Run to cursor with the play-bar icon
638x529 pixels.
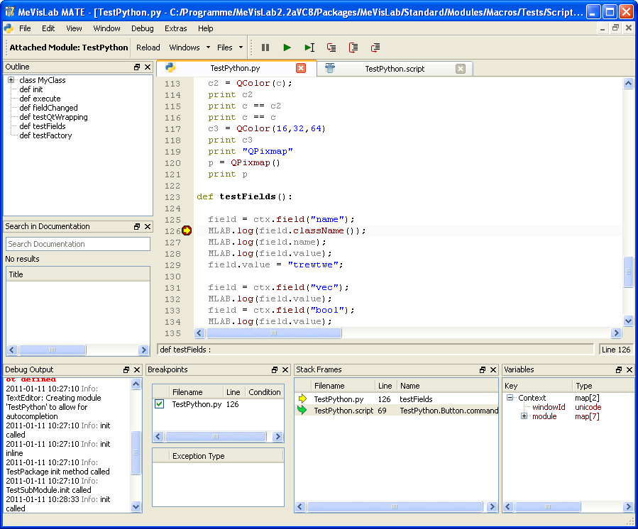[309, 48]
